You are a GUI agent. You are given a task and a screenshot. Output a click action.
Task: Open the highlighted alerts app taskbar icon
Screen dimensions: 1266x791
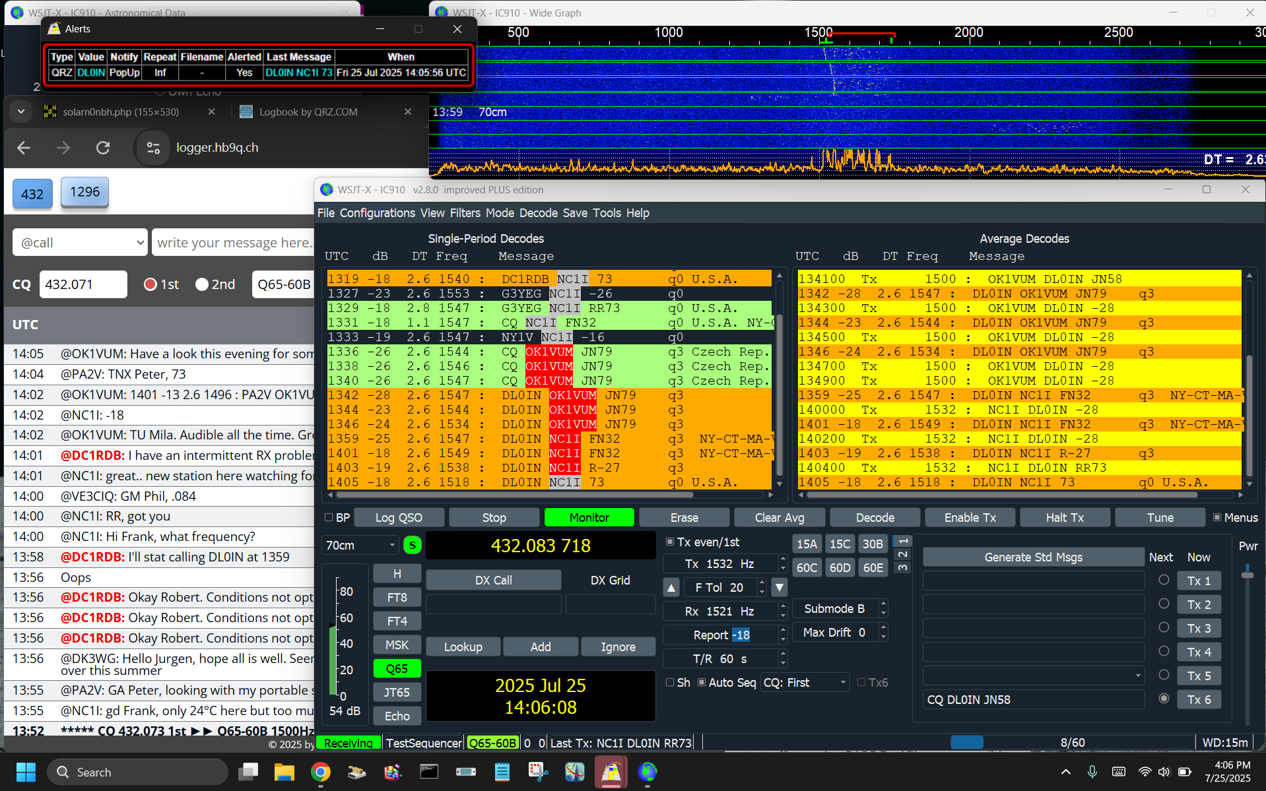click(611, 772)
